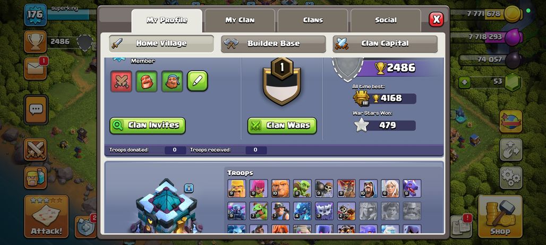Viewport: 546px width, 245px height.
Task: Select the Dragon troop thumbnail
Action: [412, 188]
